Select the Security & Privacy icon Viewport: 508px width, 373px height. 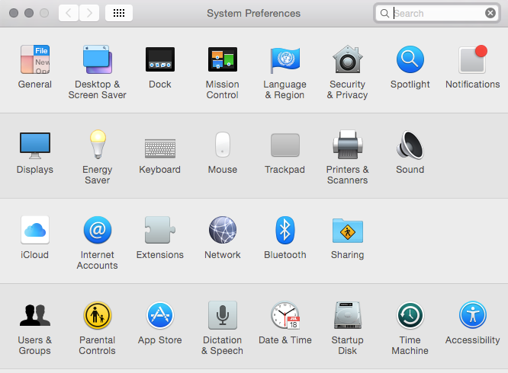coord(347,59)
